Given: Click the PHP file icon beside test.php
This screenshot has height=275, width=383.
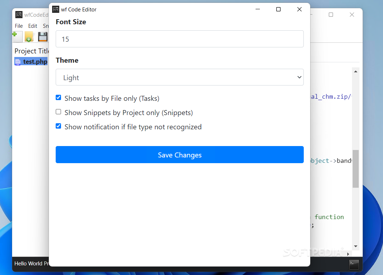Looking at the screenshot, I should click(x=18, y=62).
